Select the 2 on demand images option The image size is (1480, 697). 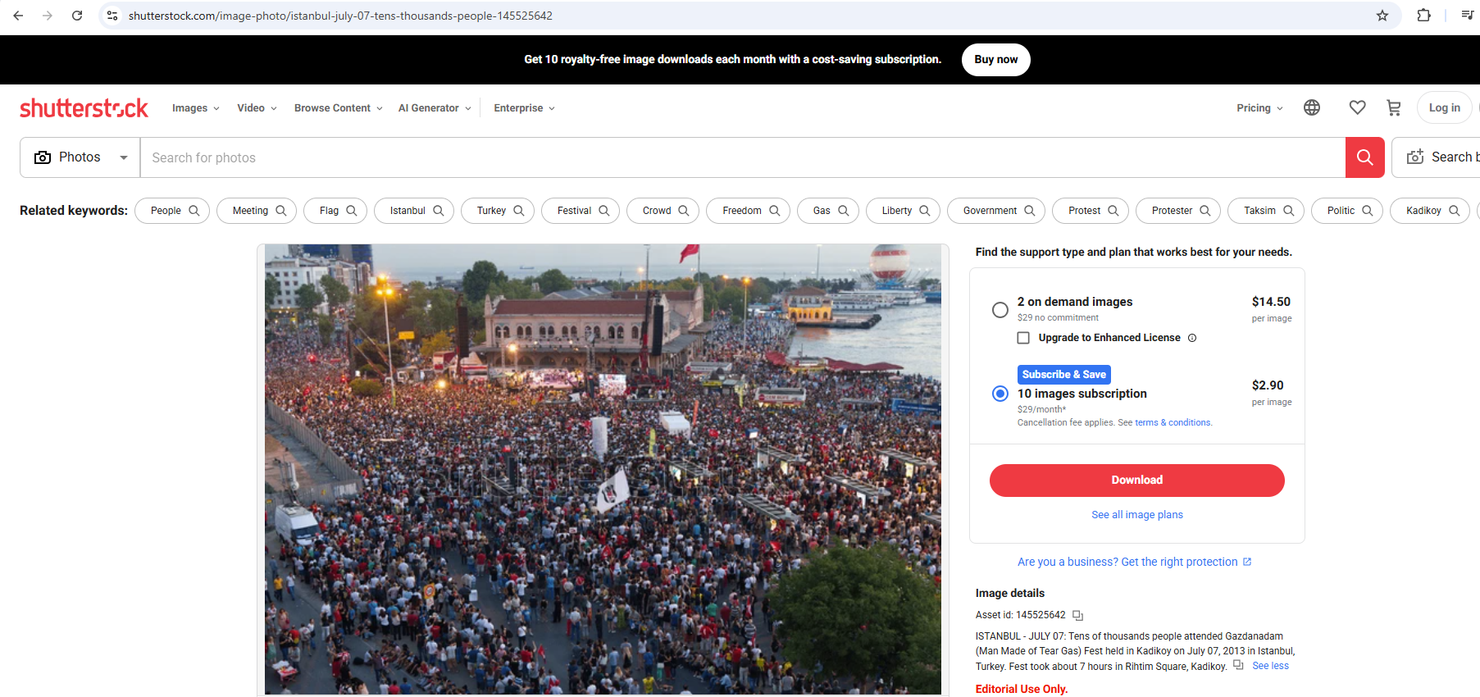(1000, 310)
